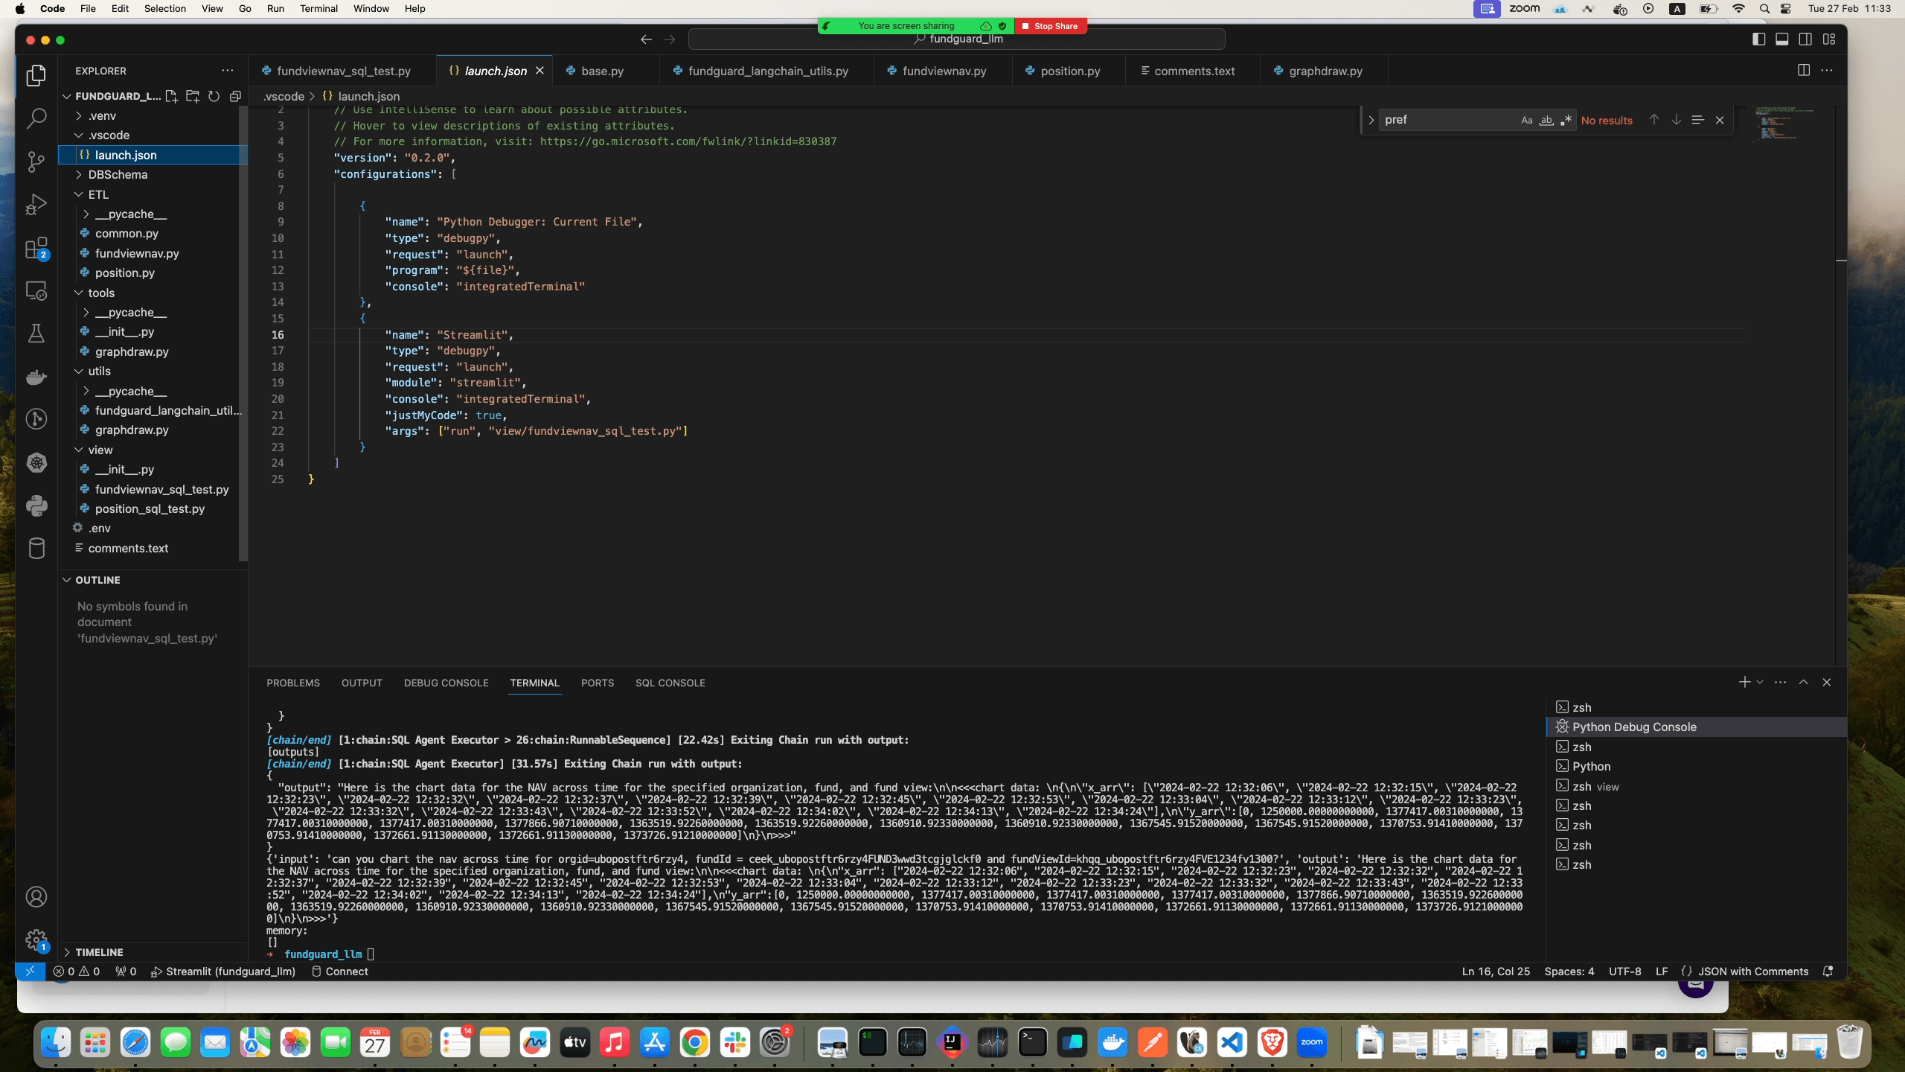This screenshot has width=1905, height=1072.
Task: Open the Source Control view
Action: pos(36,162)
